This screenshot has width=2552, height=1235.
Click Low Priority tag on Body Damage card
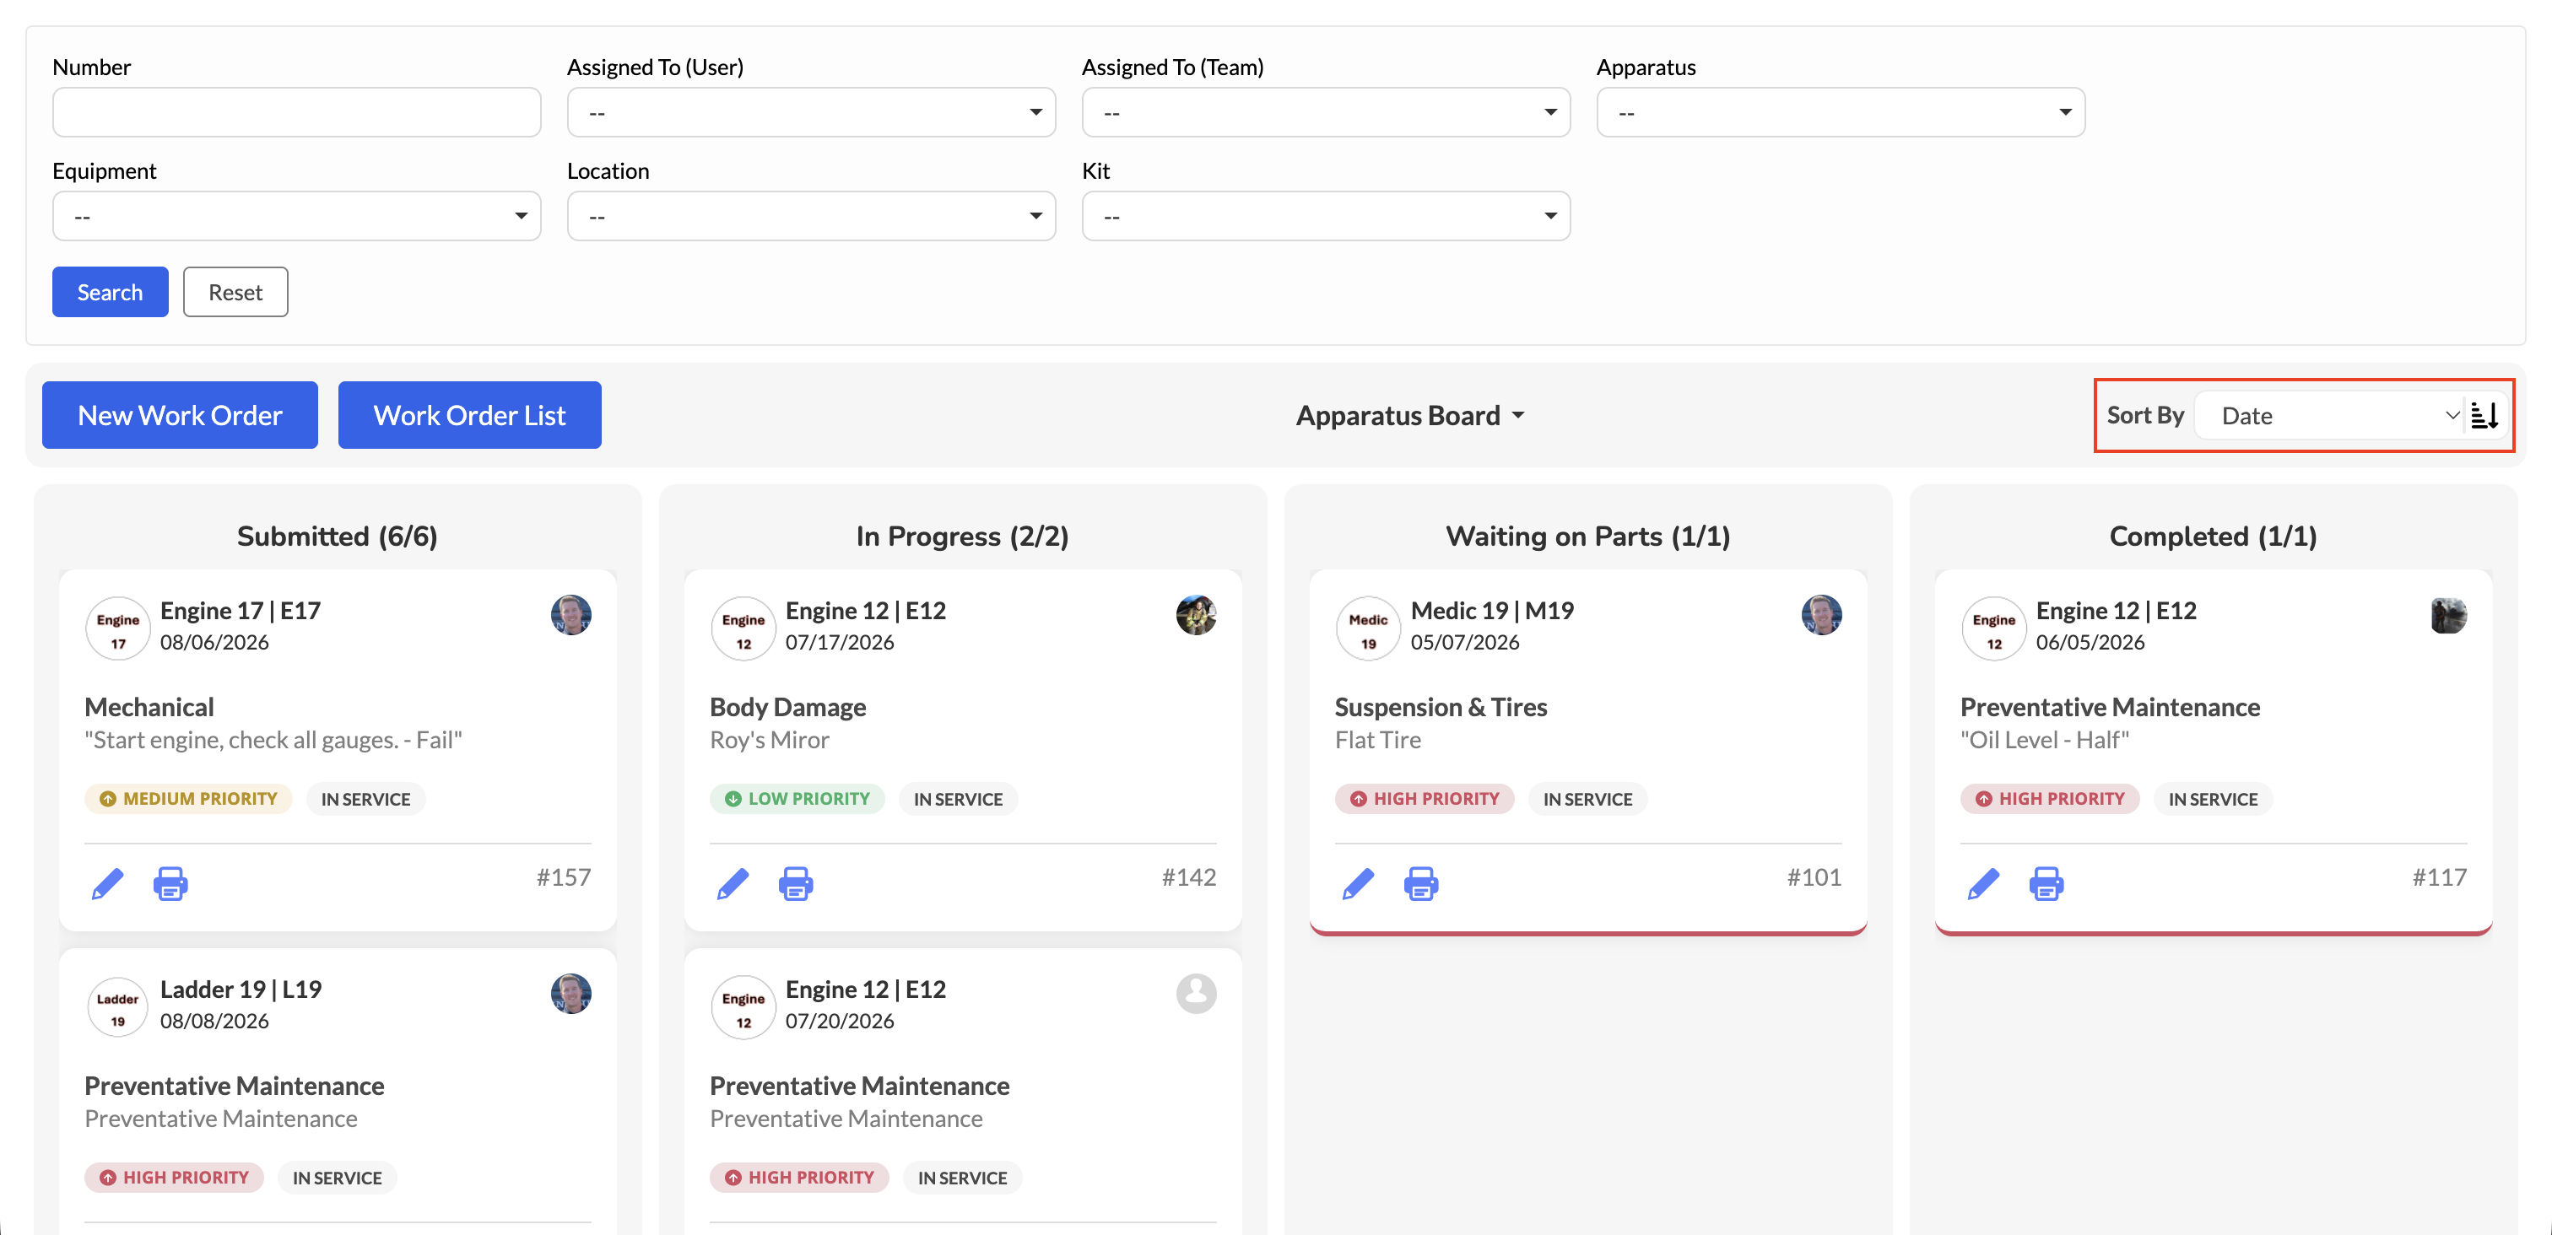797,798
